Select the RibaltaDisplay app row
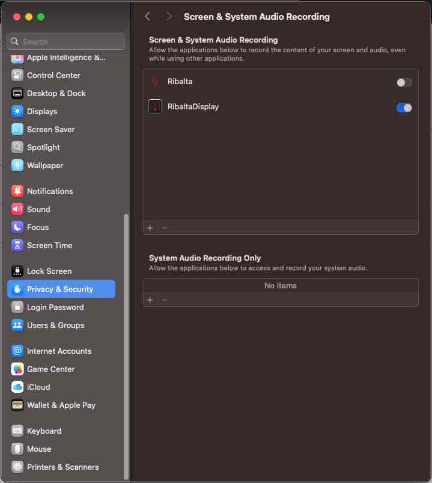The height and width of the screenshot is (483, 432). click(x=270, y=107)
